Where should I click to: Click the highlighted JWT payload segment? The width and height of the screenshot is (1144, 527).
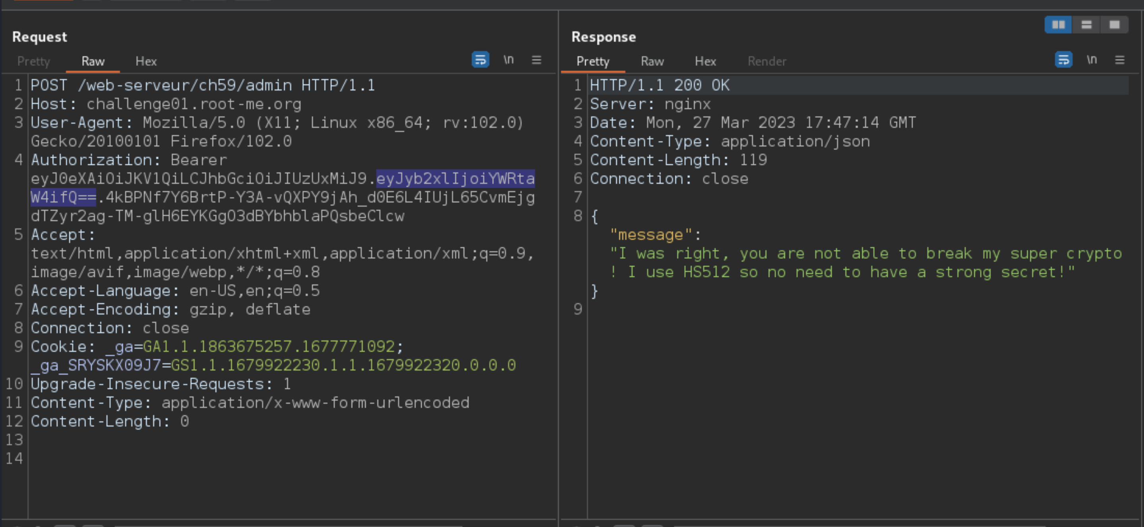[x=455, y=179]
